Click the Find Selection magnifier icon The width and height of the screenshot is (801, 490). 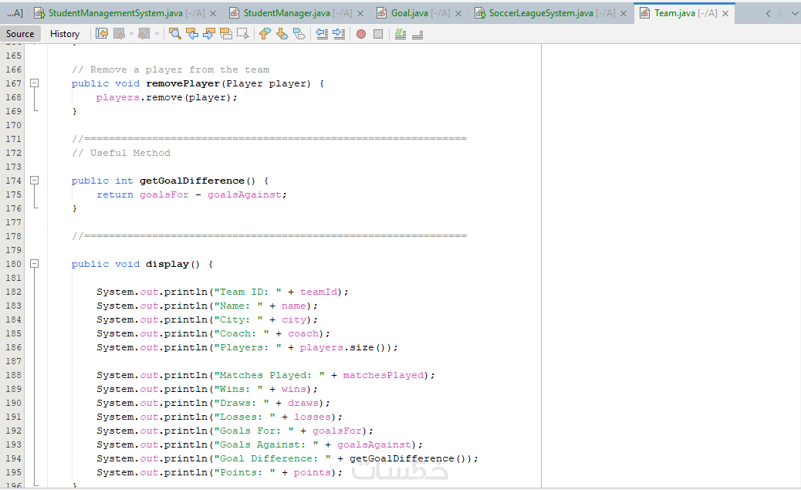click(174, 34)
